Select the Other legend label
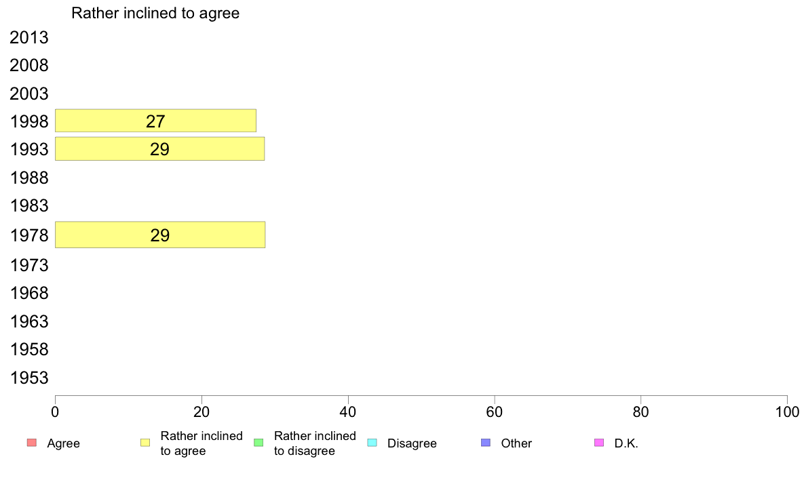This screenshot has width=806, height=499. [x=516, y=443]
